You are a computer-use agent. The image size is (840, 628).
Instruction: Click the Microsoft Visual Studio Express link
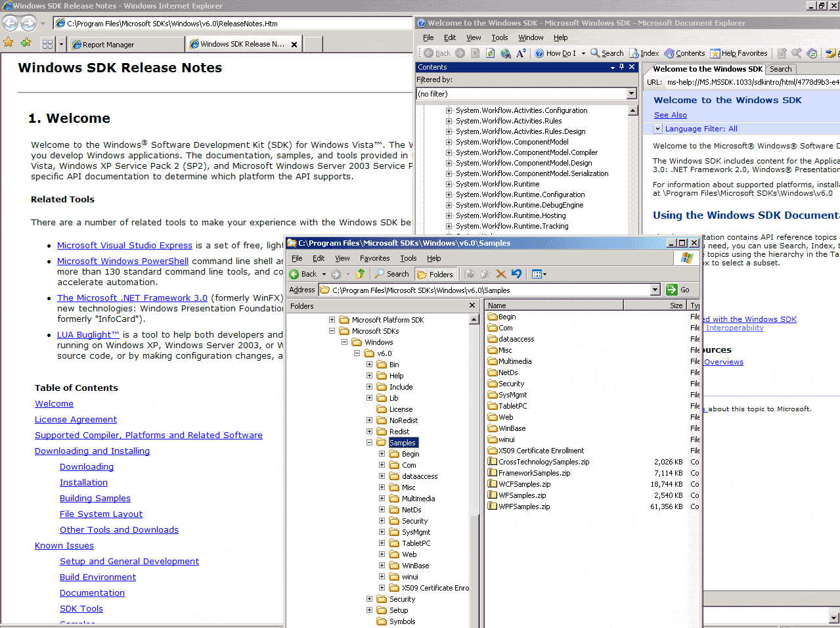(x=125, y=245)
